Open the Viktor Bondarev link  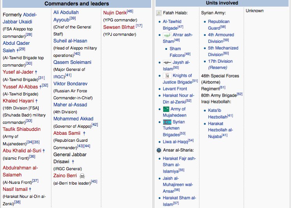click(x=71, y=84)
